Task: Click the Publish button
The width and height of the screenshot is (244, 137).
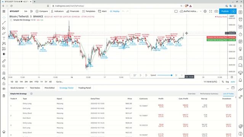Action: (x=225, y=11)
